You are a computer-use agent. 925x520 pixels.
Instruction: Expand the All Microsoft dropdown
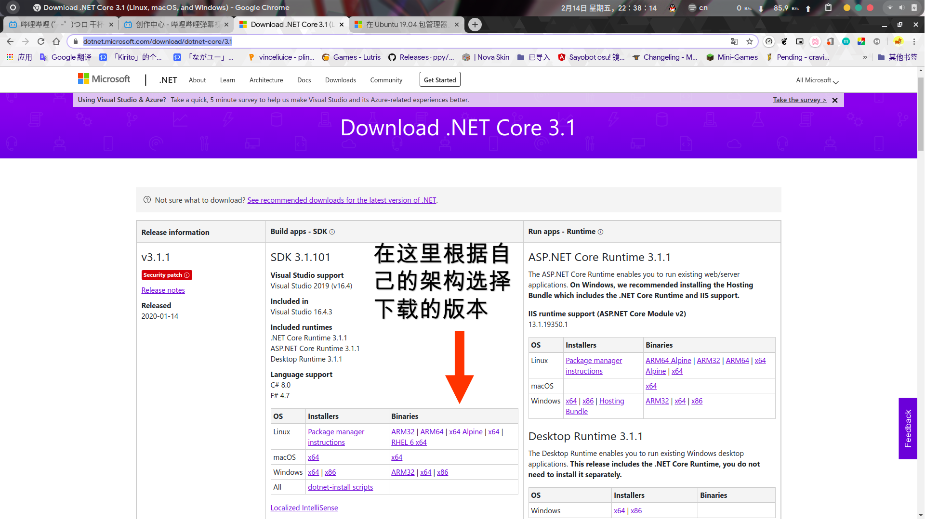point(817,80)
